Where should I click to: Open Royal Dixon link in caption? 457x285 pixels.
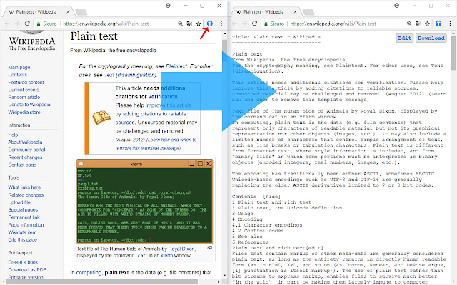click(181, 249)
